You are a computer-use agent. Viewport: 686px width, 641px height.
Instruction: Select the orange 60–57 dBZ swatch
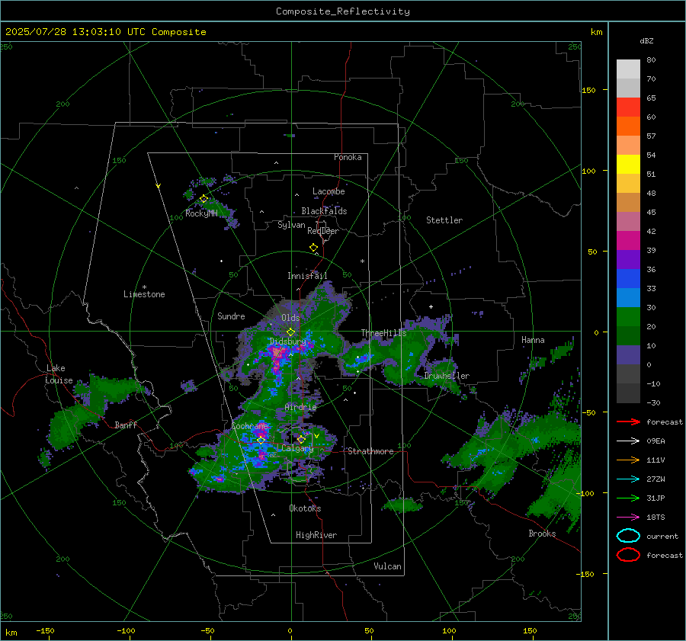click(x=628, y=127)
